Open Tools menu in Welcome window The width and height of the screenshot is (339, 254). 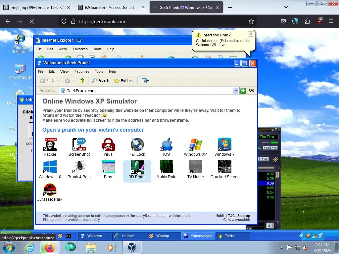[x=99, y=71]
